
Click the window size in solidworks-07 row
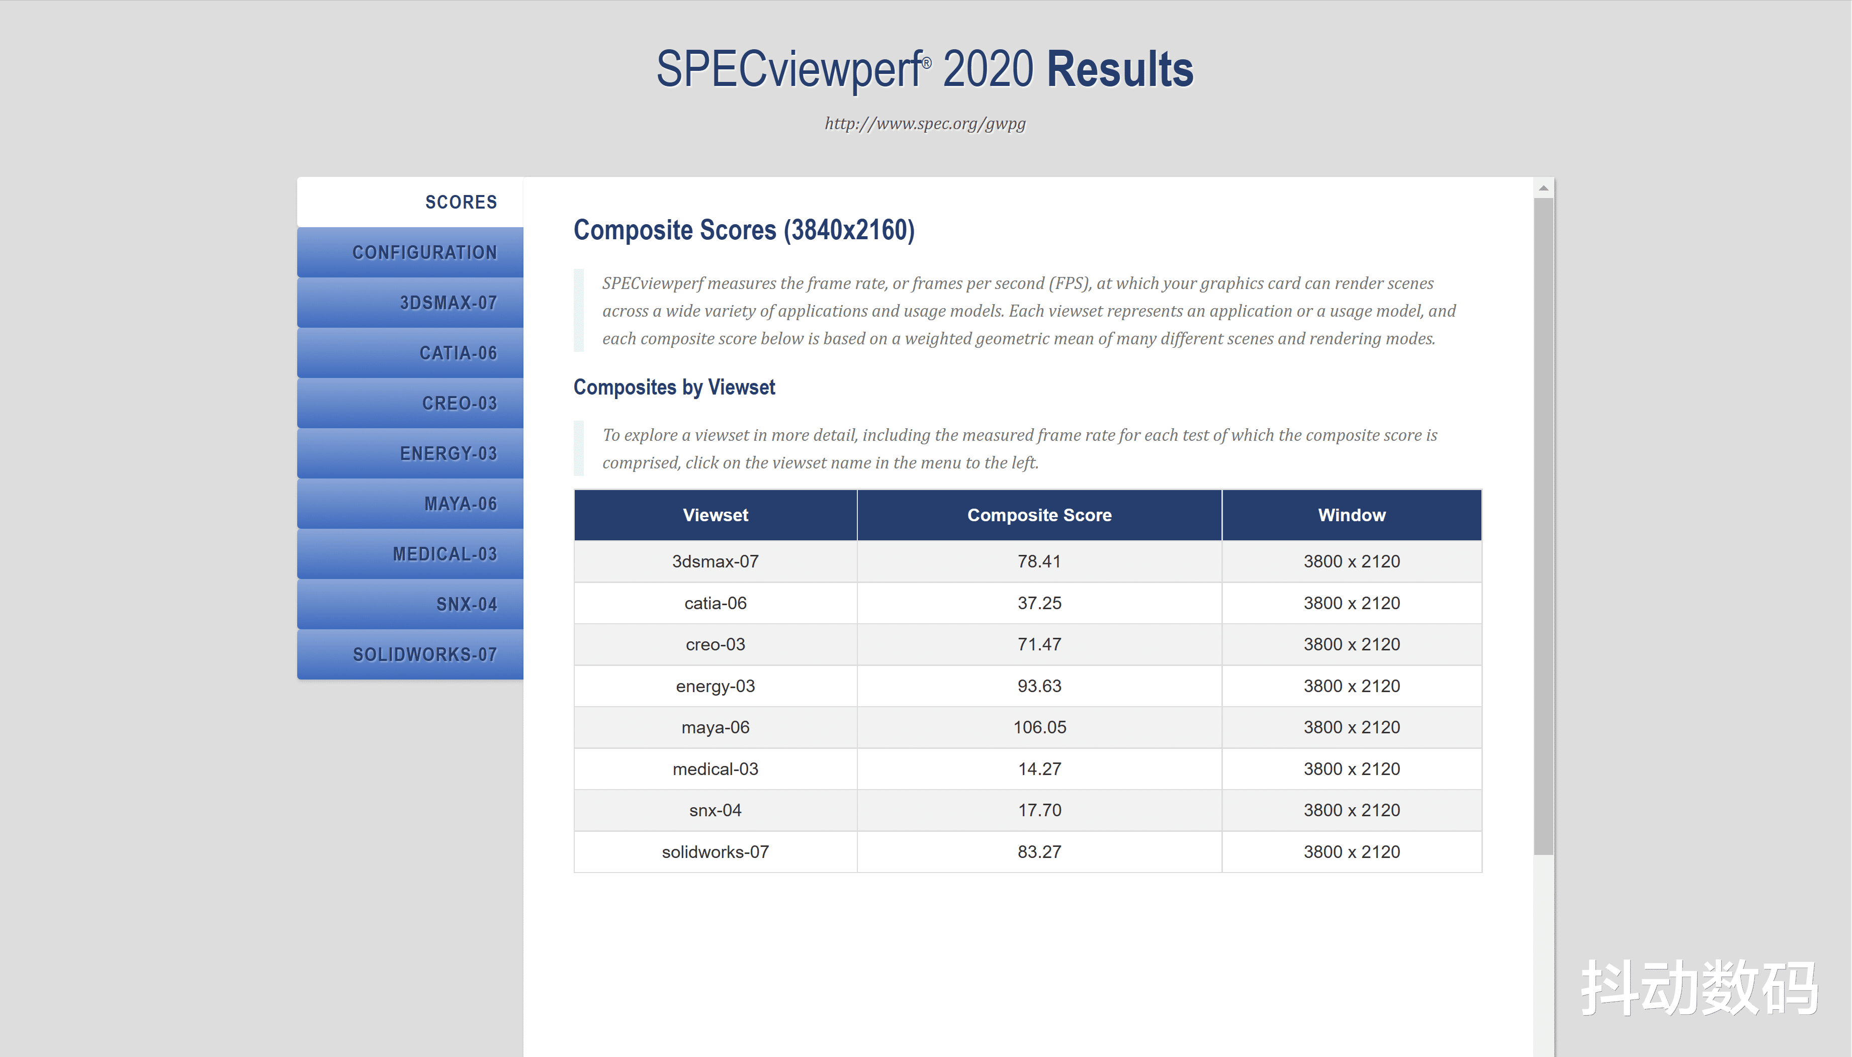(1352, 851)
